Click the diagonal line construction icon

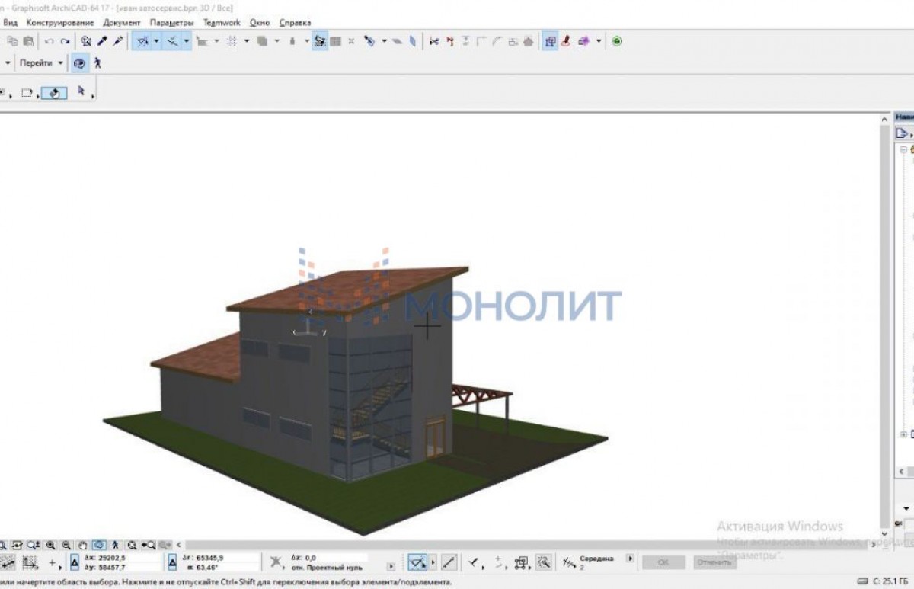(x=449, y=562)
